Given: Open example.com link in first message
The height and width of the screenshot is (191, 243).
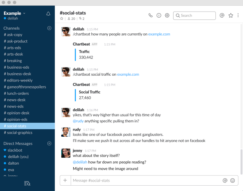Looking at the screenshot, I should 159,34.
